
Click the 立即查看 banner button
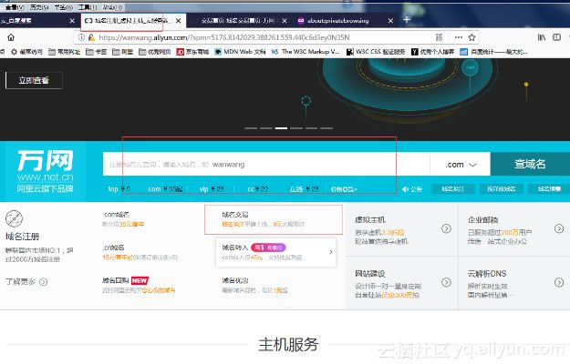(x=34, y=80)
